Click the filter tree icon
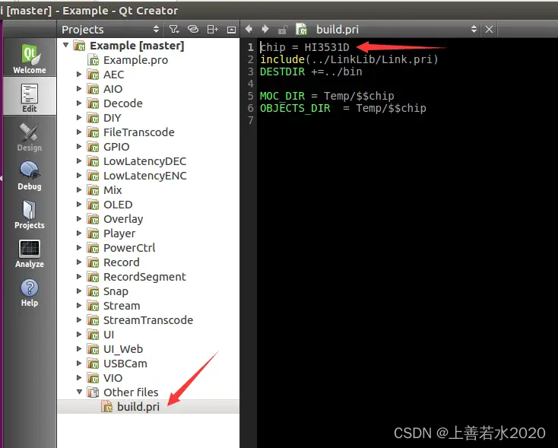The width and height of the screenshot is (558, 448). click(173, 29)
